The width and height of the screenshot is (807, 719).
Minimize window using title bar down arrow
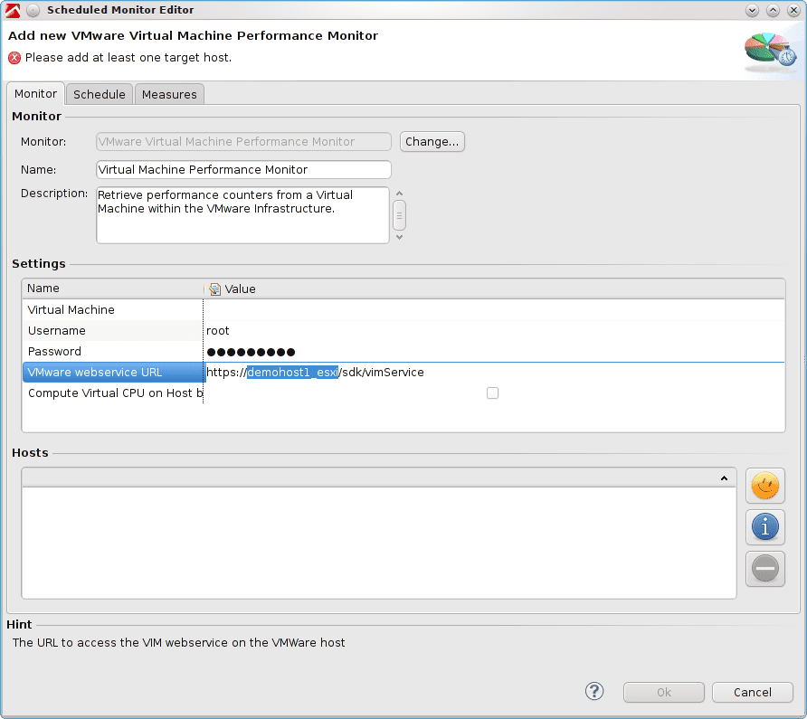752,10
